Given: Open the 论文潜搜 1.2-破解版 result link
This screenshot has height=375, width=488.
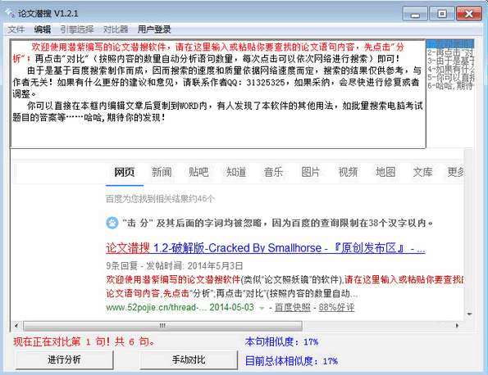Looking at the screenshot, I should [x=265, y=248].
